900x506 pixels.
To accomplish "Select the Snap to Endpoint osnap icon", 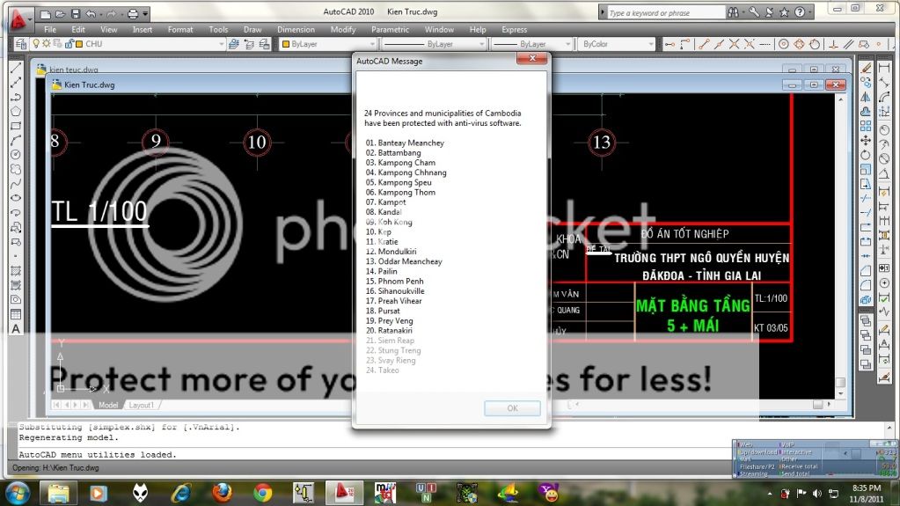I will pyautogui.click(x=704, y=44).
